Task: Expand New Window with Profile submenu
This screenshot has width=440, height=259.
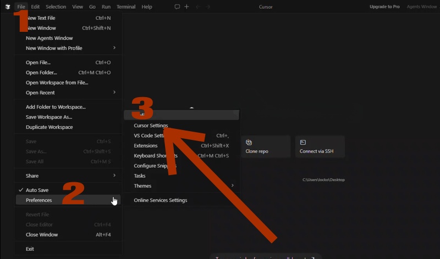Action: pos(68,48)
